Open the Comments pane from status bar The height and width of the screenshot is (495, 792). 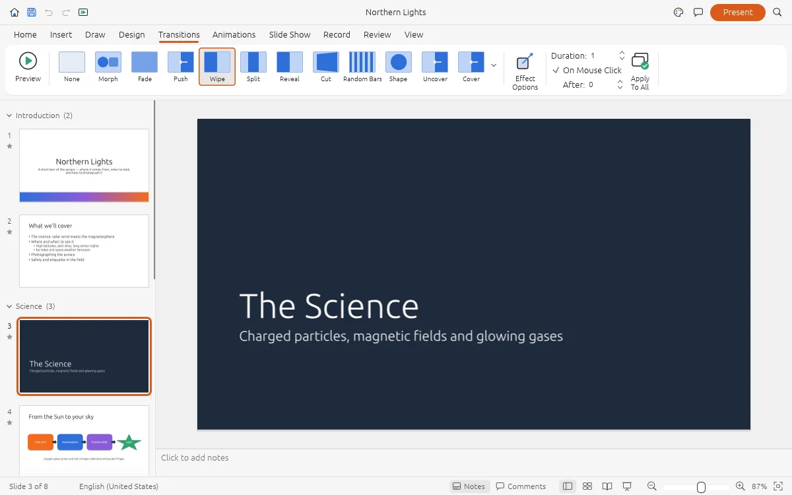coord(521,486)
